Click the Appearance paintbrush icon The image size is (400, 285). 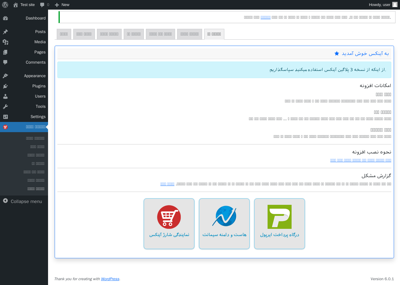5,76
